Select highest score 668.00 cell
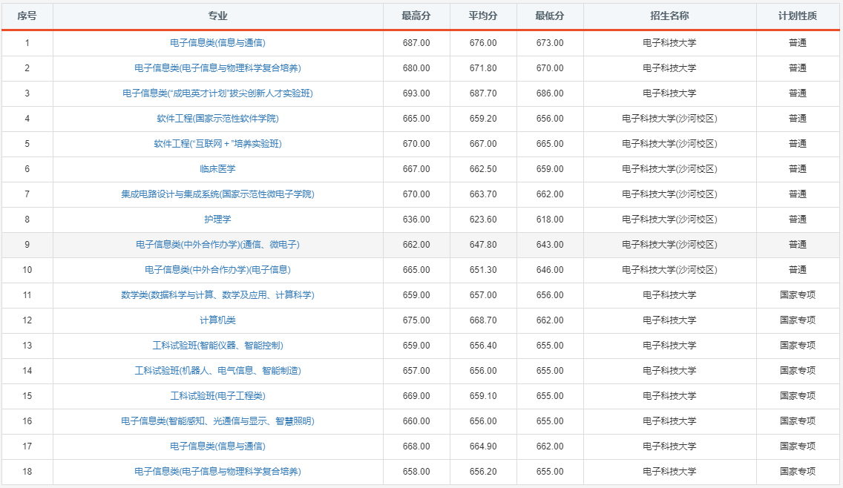This screenshot has height=488, width=843. coord(416,447)
